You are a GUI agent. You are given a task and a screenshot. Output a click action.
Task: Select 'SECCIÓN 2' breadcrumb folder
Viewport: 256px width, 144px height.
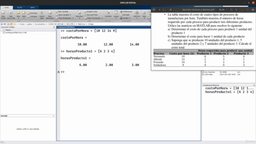71,24
